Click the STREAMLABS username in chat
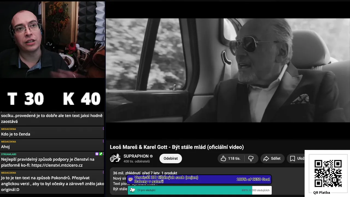The height and width of the screenshot is (197, 350). [x=9, y=154]
